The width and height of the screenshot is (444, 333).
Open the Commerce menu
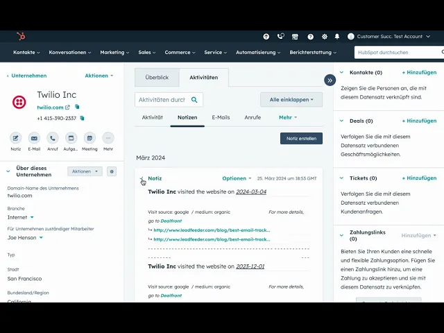coord(180,53)
